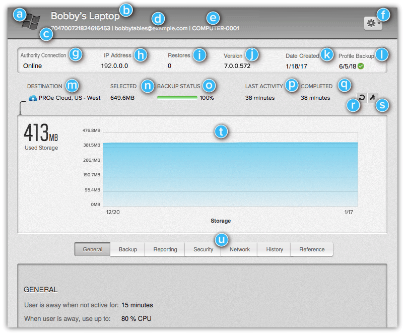Open the History tab
405x335 pixels.
pyautogui.click(x=274, y=249)
